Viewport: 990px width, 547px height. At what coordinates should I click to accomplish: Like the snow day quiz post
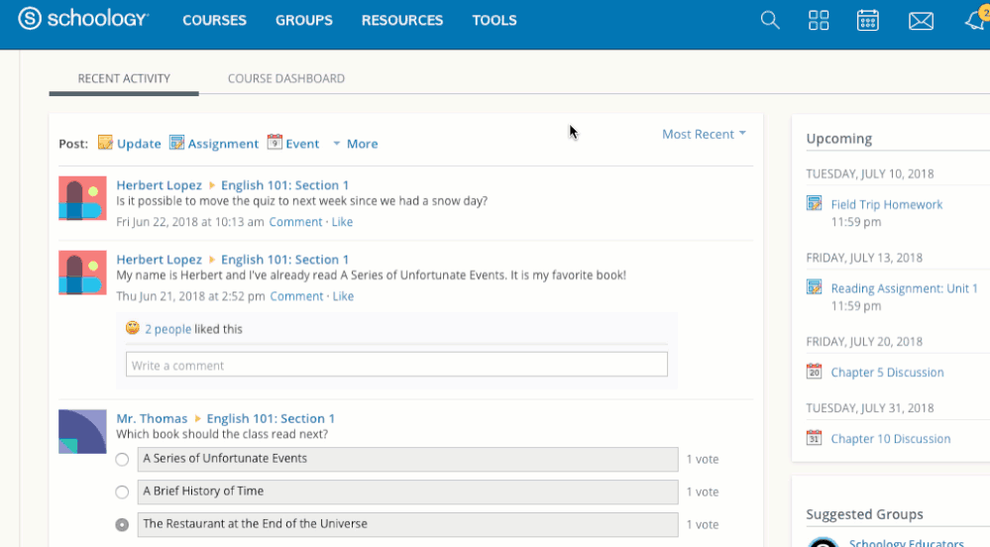[342, 222]
